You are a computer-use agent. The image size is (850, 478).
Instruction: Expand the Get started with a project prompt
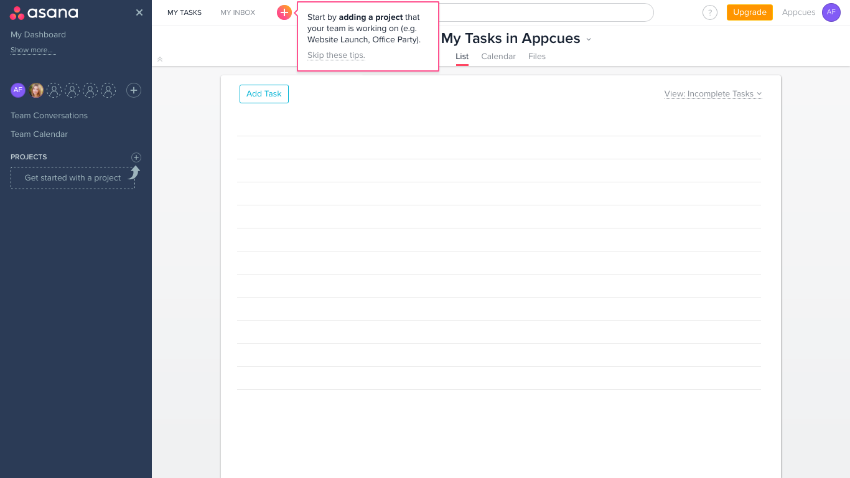[72, 177]
